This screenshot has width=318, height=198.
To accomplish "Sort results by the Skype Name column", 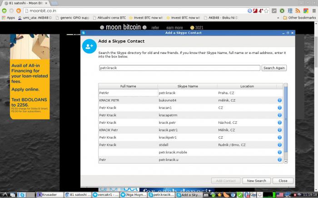I will coord(188,86).
